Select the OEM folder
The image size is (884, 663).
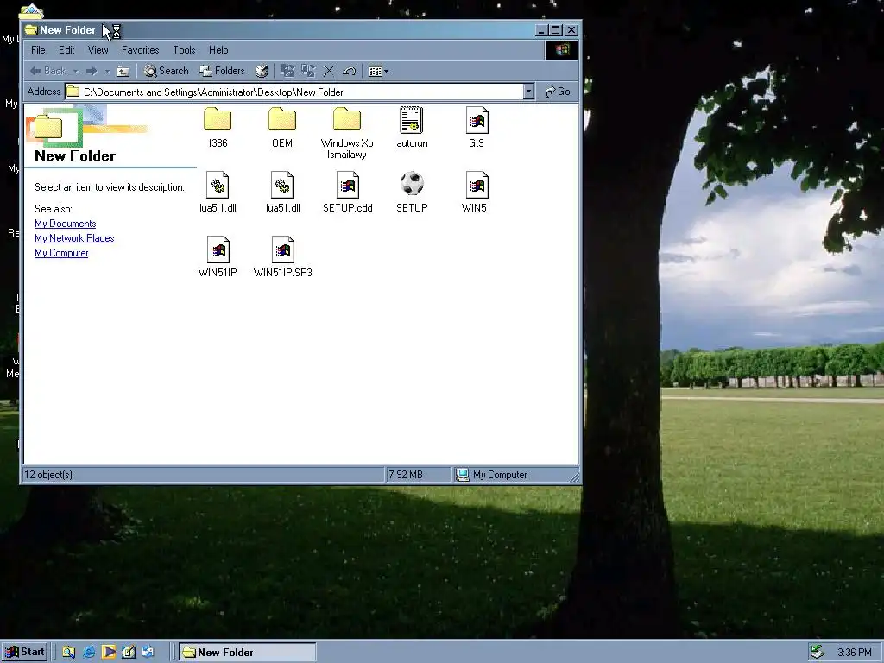[x=282, y=128]
